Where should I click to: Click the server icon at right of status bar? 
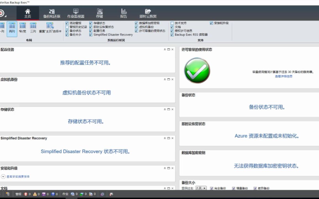pyautogui.click(x=111, y=194)
